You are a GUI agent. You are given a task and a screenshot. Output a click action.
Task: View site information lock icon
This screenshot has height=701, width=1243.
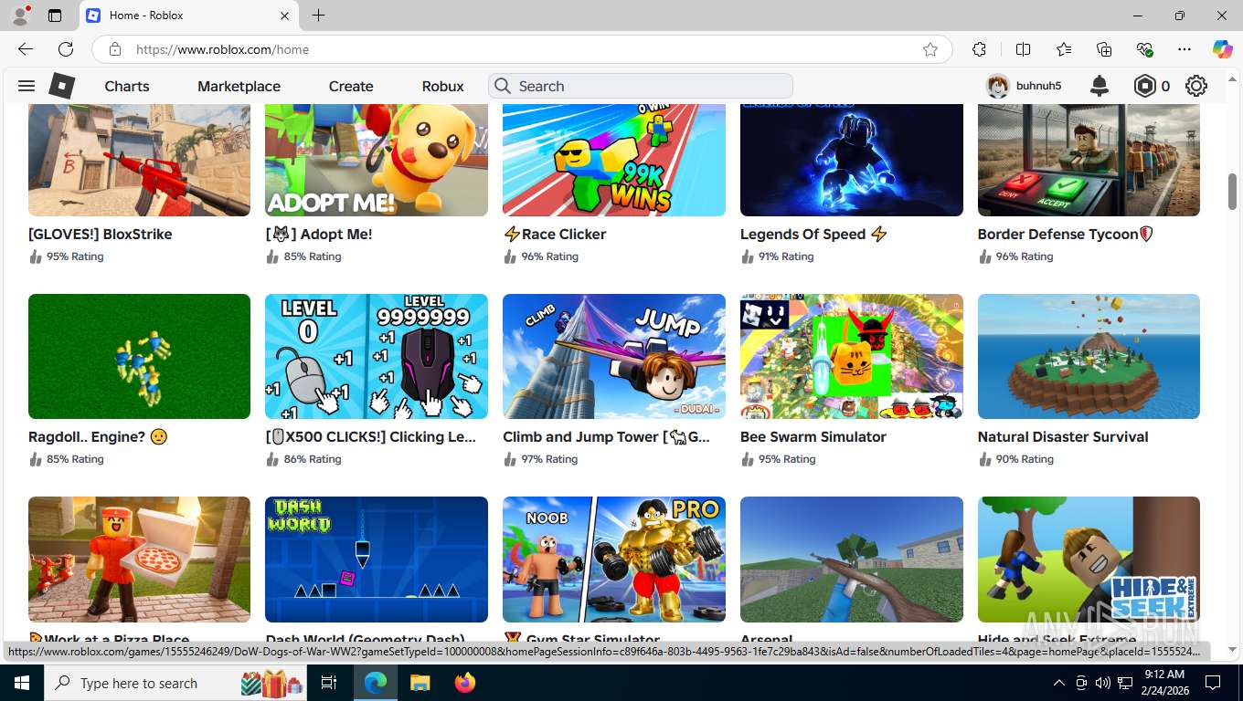coord(114,49)
